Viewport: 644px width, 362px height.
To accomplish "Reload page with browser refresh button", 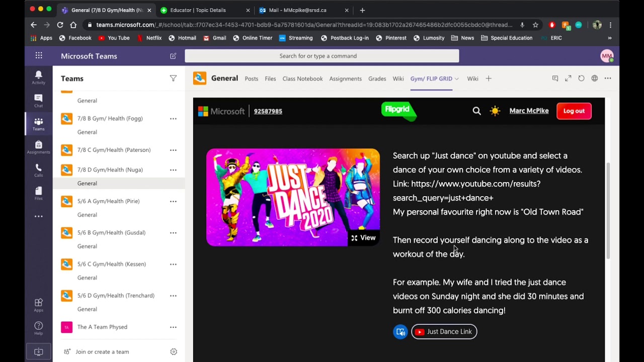I will click(60, 25).
